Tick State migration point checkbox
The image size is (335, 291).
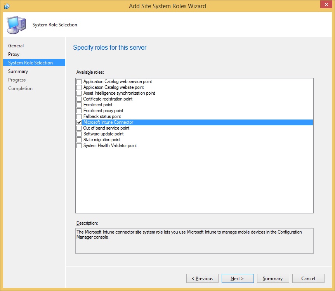pyautogui.click(x=79, y=140)
